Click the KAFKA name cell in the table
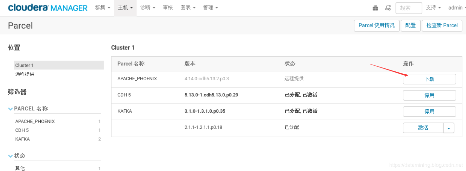466x171 pixels. (125, 111)
